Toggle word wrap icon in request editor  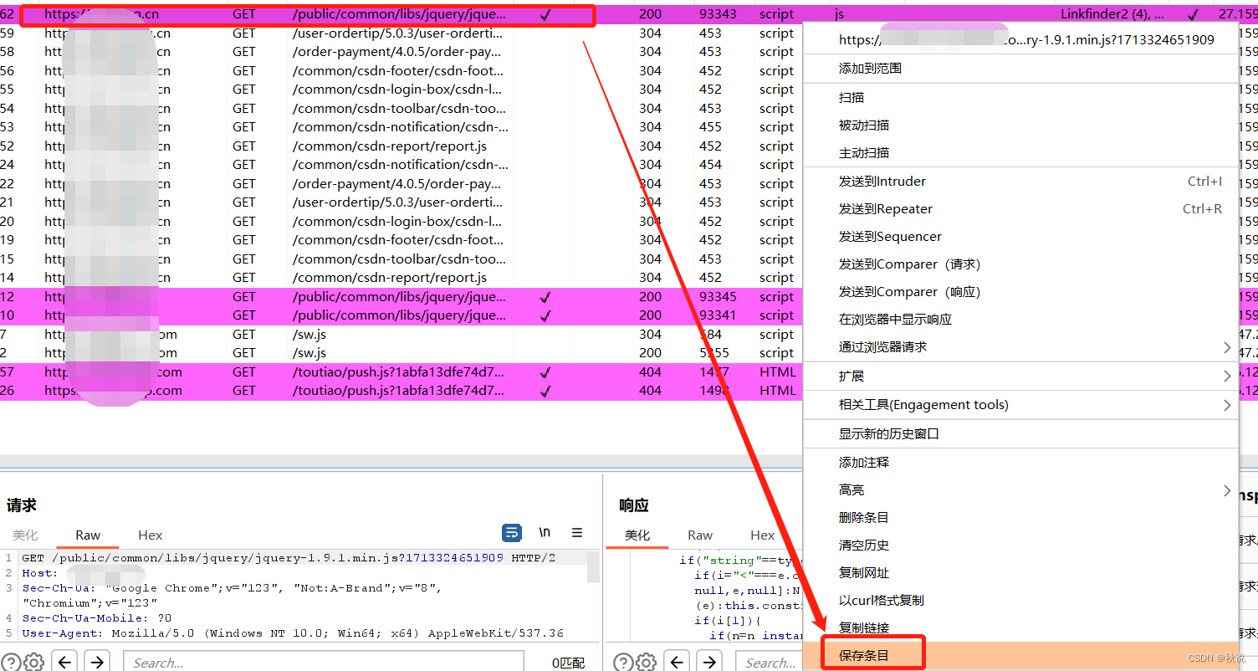(x=512, y=532)
